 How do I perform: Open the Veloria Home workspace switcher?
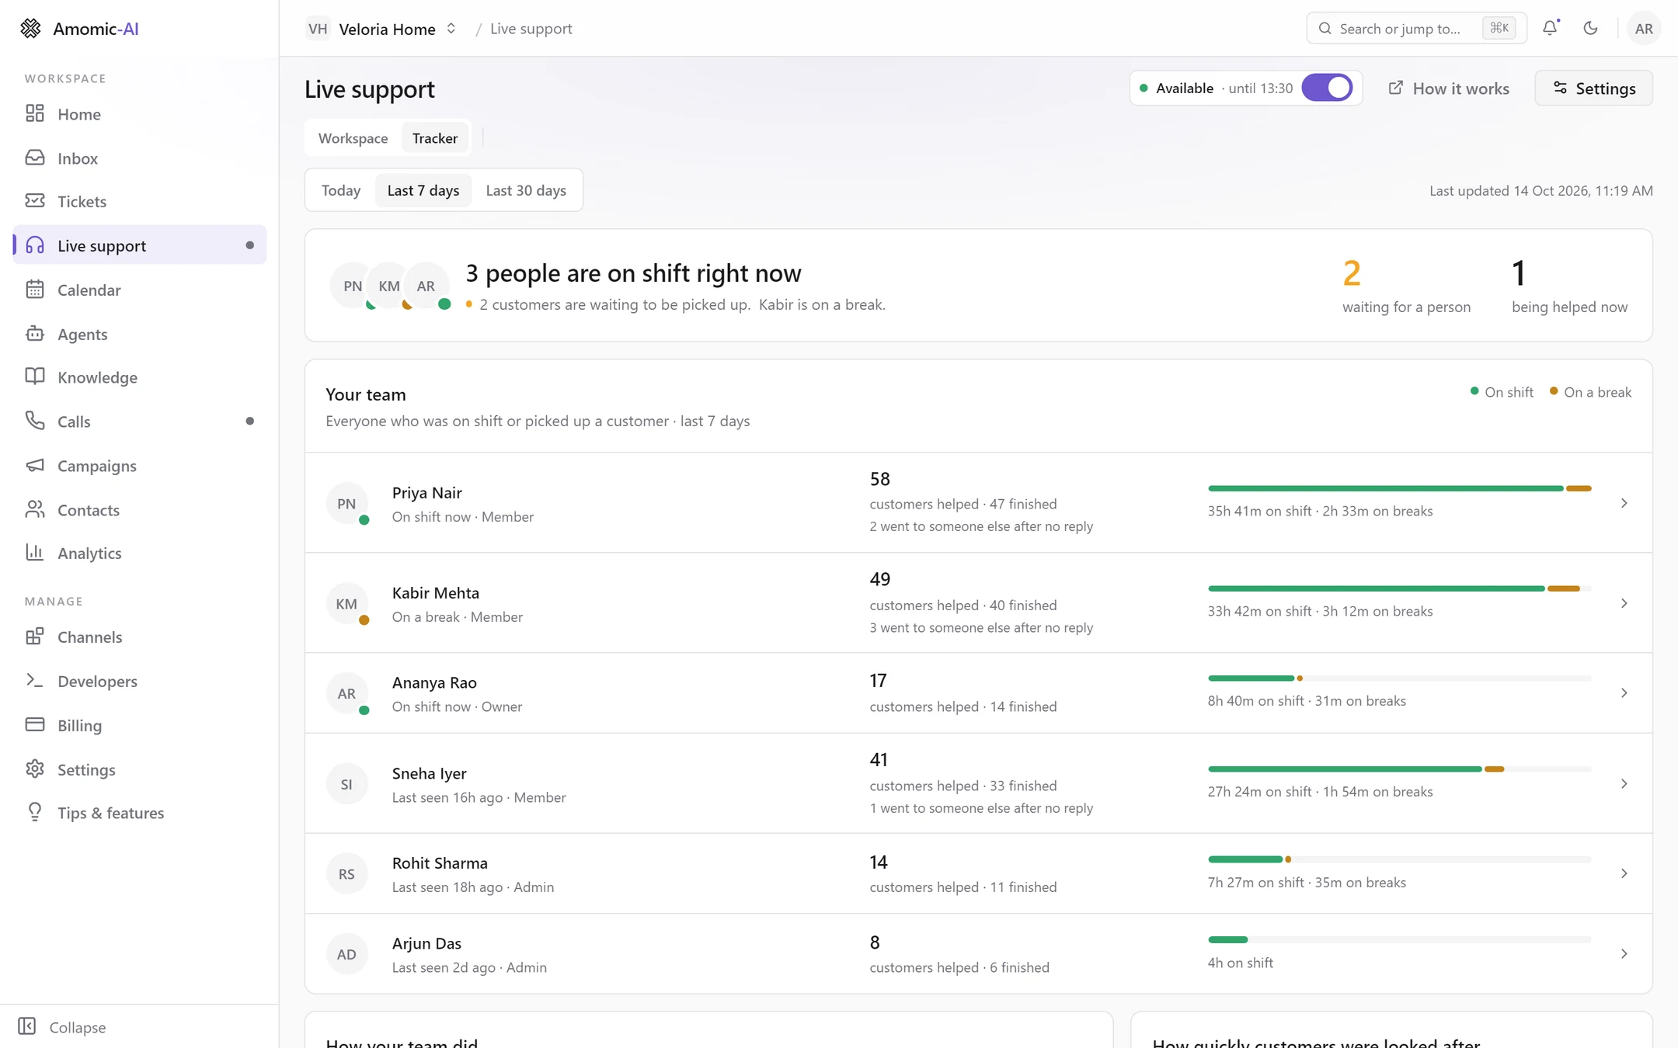click(x=381, y=29)
